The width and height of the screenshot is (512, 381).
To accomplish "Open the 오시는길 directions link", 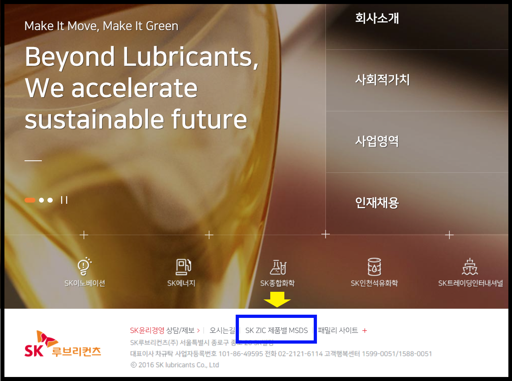I will pos(222,330).
